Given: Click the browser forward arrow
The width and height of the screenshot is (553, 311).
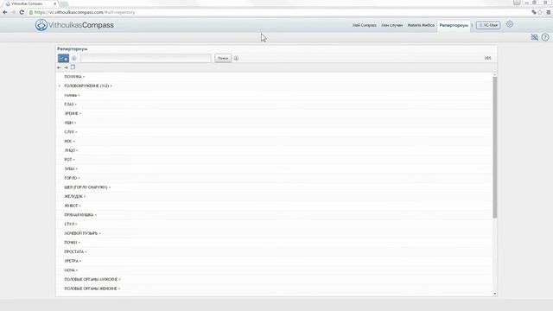Looking at the screenshot, I should pos(14,12).
